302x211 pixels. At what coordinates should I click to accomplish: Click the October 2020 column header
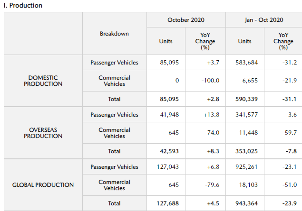coord(186,20)
